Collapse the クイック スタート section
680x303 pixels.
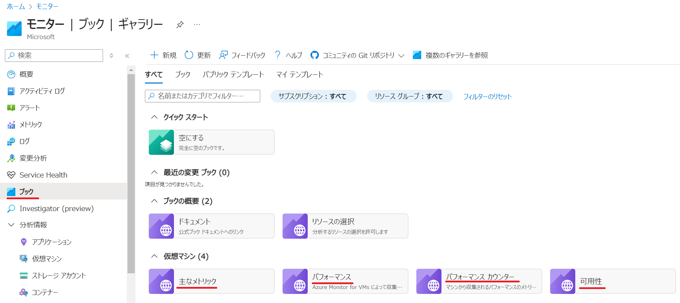(x=154, y=117)
